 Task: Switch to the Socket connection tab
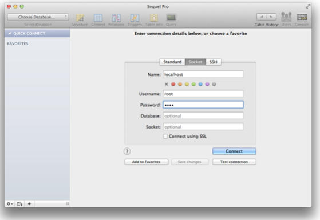(195, 62)
